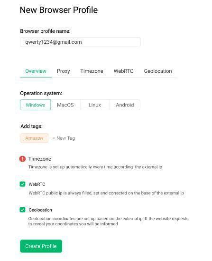
Task: Toggle the Geolocation checkbox
Action: coord(22,210)
